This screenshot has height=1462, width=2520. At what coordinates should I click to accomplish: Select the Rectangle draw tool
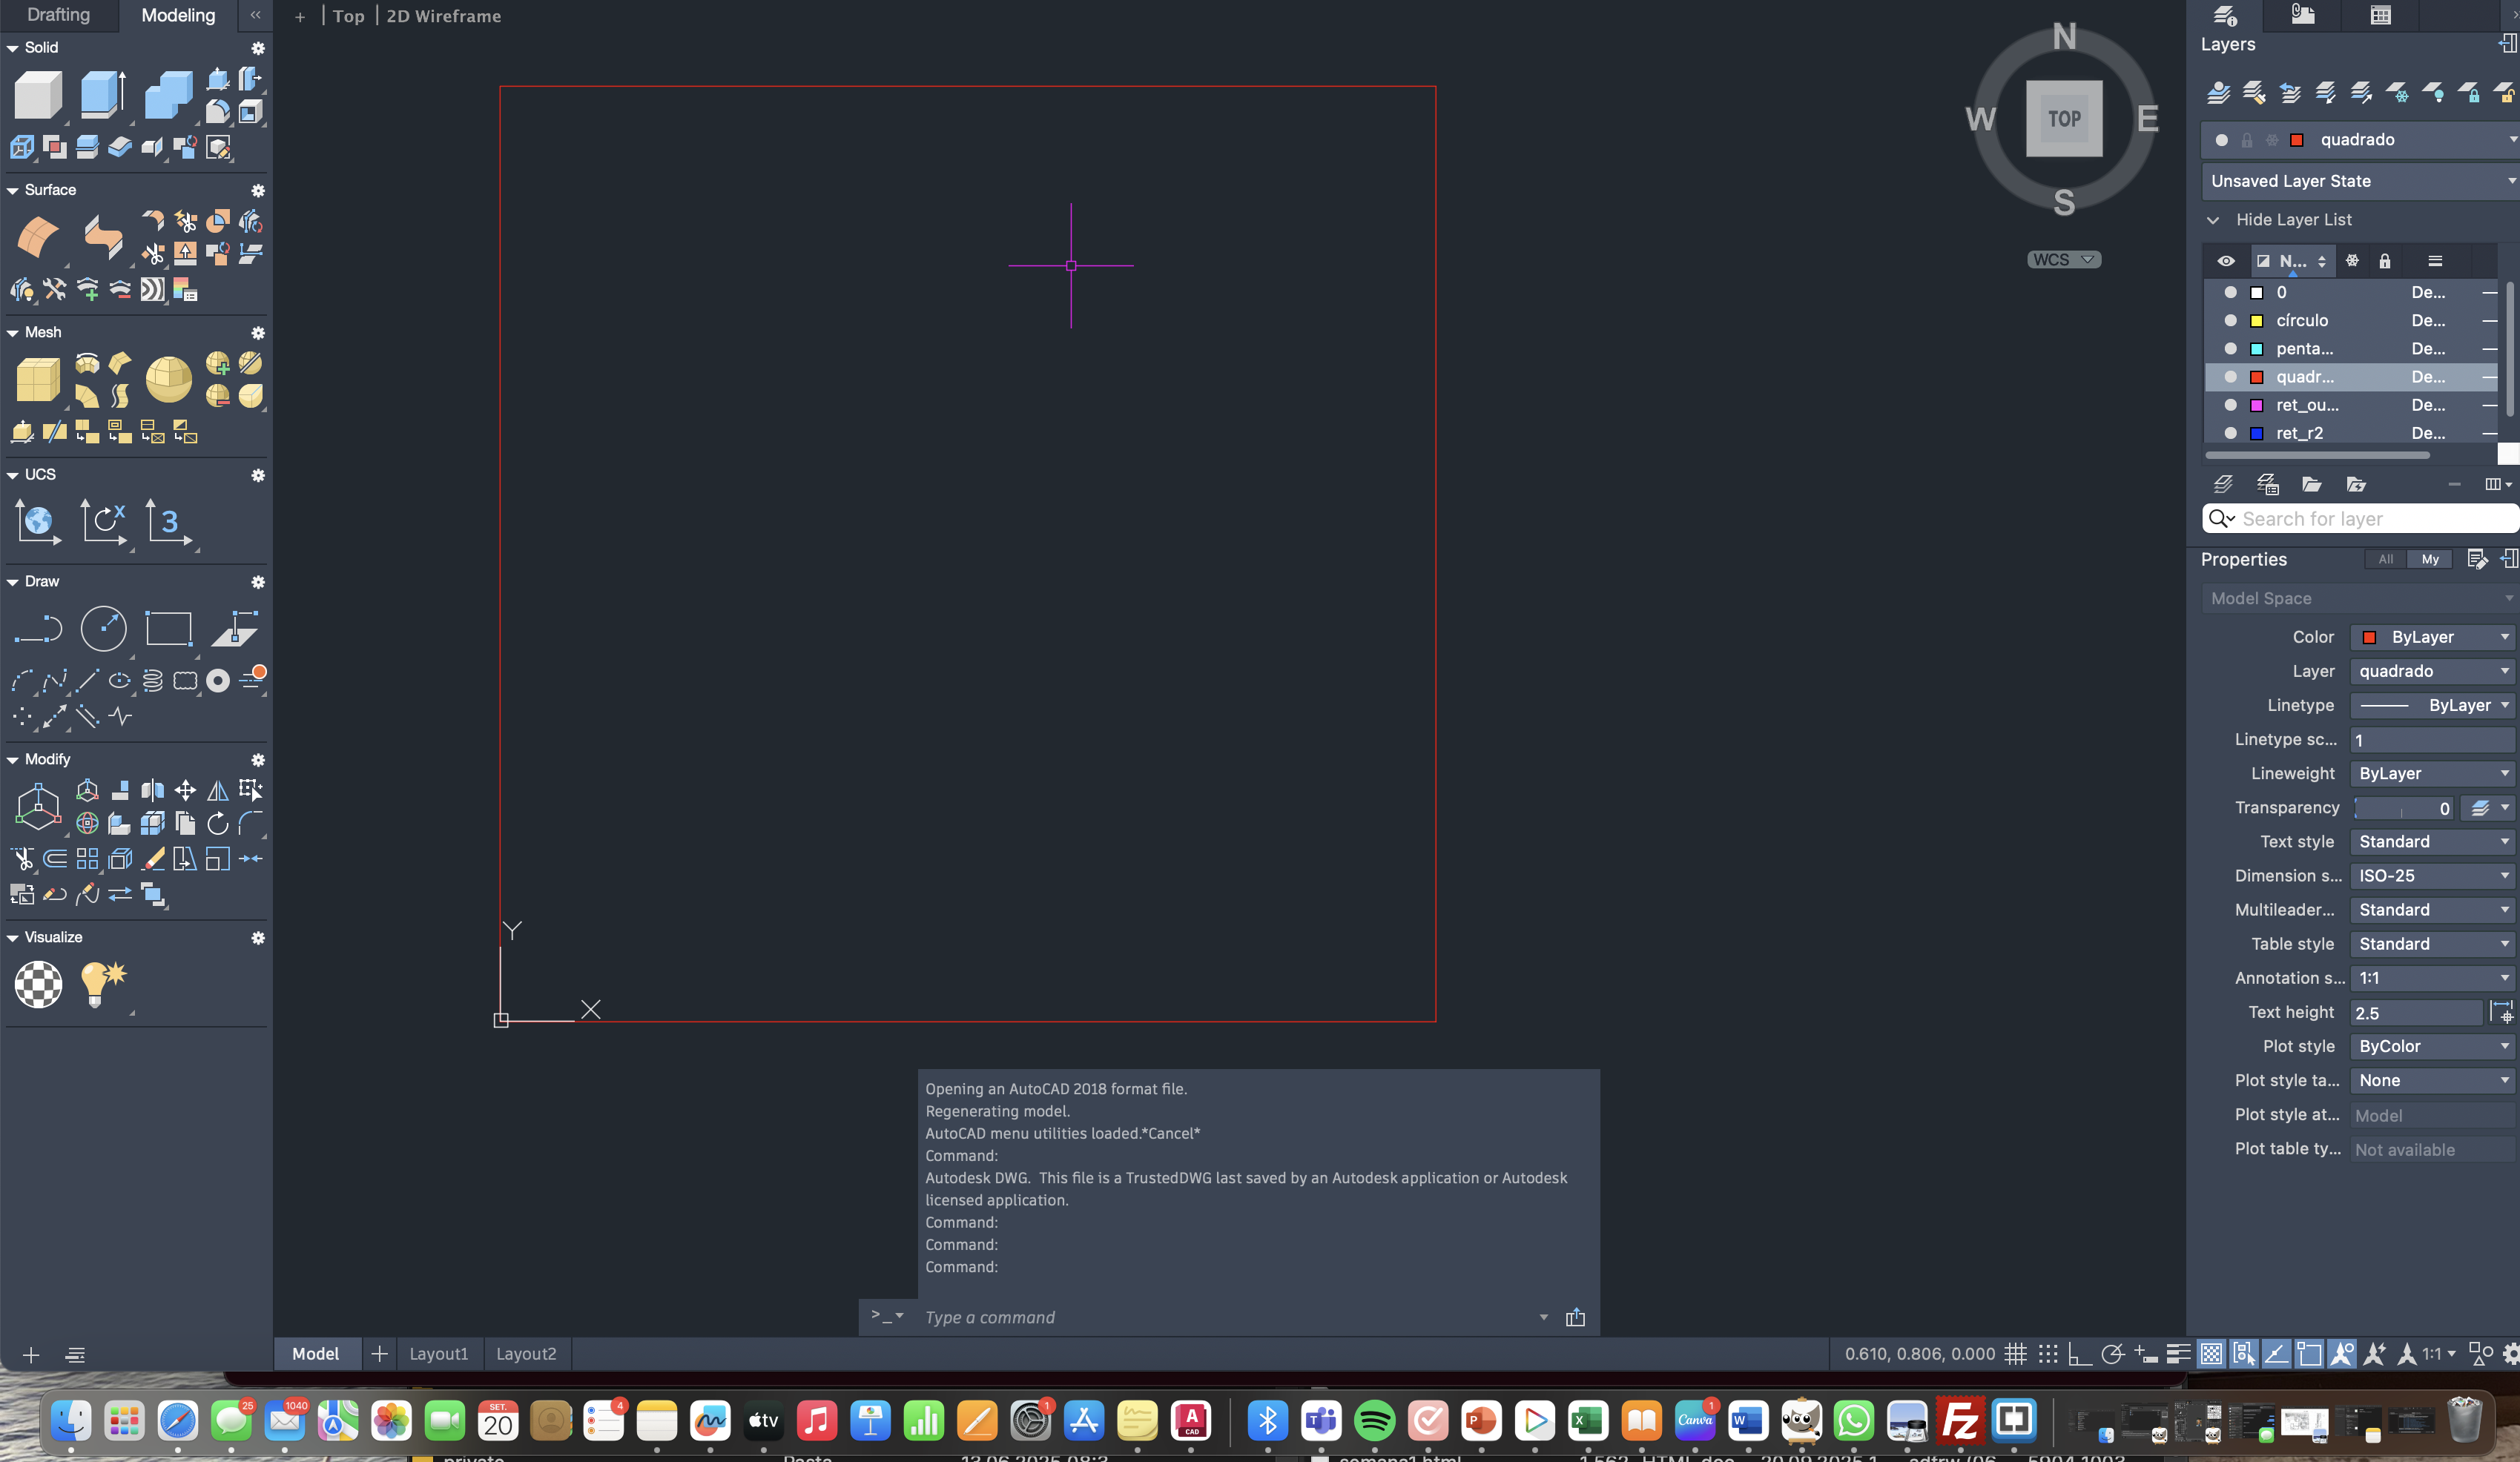click(168, 629)
